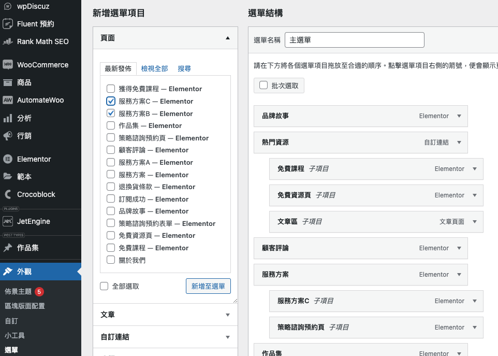Expand the 熱門資源 menu item arrow
Screen dimensions: 498x356
pos(459,143)
